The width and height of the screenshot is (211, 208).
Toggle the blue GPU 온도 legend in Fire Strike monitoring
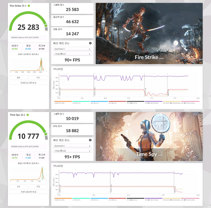pos(99,102)
